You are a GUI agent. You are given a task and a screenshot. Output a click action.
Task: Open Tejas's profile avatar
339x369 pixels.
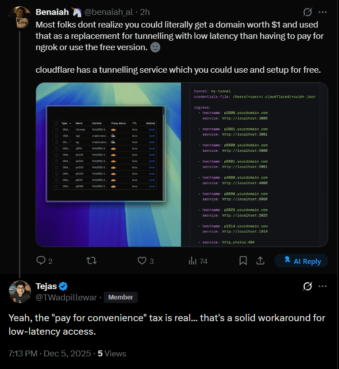tap(19, 291)
